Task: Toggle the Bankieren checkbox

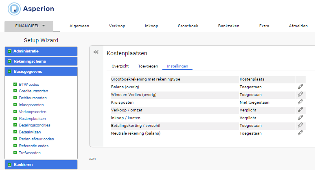Action: 9,165
